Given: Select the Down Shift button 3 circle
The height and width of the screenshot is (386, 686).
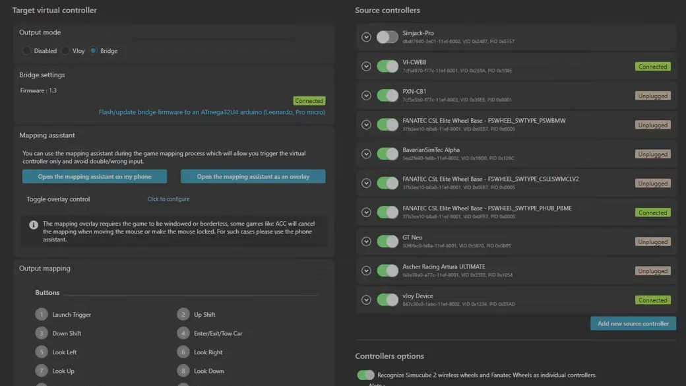Looking at the screenshot, I should point(42,333).
